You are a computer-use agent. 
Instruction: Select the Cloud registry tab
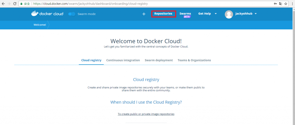tap(91, 60)
